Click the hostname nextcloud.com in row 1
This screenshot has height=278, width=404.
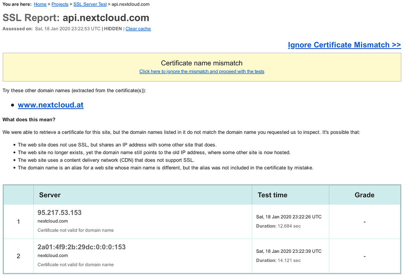52,221
